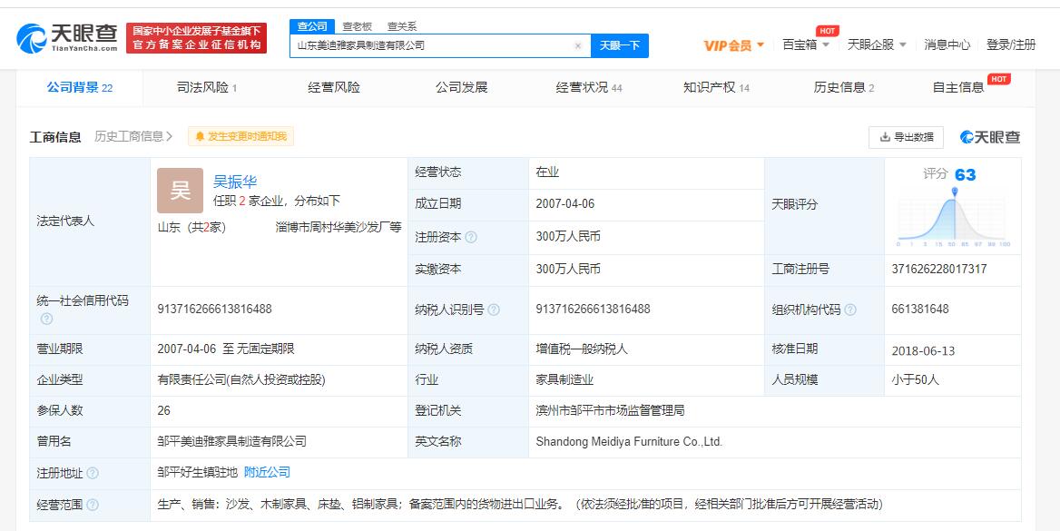
Task: Select the credit code 913716266613816488 under 统一社会信用代码
Action: [214, 310]
